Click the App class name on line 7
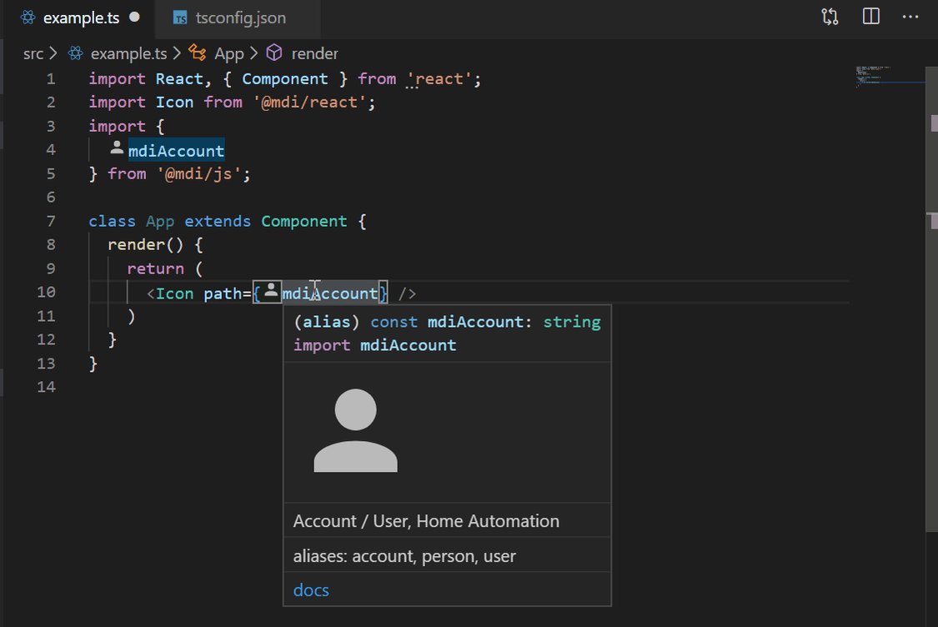Image resolution: width=938 pixels, height=627 pixels. [x=160, y=221]
